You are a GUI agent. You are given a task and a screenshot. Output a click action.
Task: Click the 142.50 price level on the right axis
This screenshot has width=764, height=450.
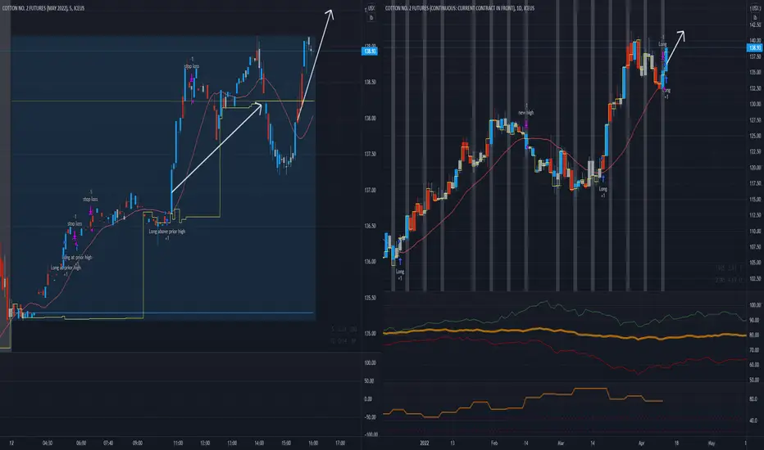[755, 25]
